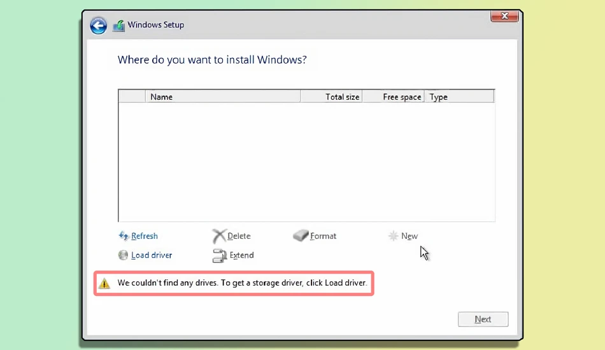
Task: Click the Windows Setup title icon
Action: pyautogui.click(x=119, y=26)
